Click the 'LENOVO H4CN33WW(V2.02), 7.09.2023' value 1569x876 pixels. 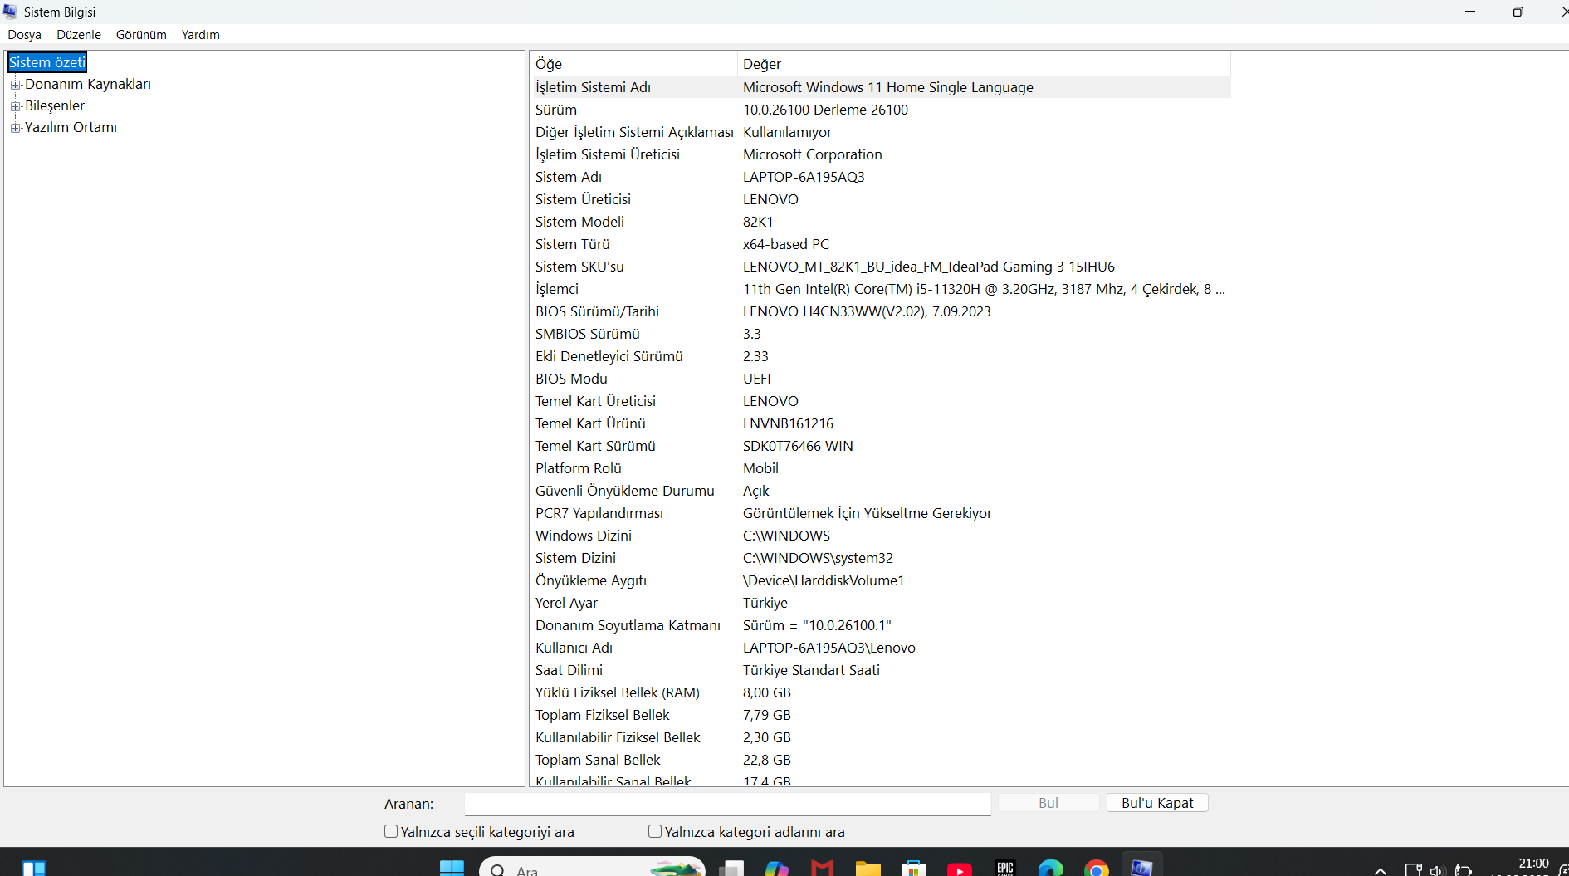click(867, 311)
